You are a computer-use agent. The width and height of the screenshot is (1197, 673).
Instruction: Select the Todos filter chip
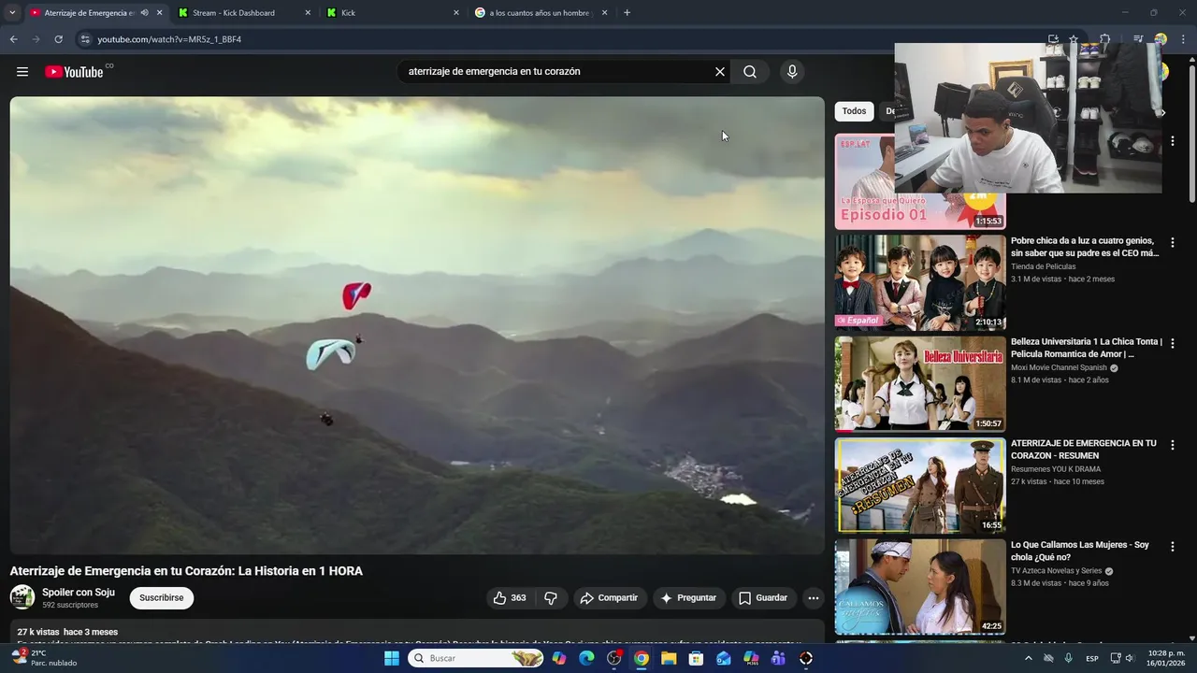[x=854, y=111]
